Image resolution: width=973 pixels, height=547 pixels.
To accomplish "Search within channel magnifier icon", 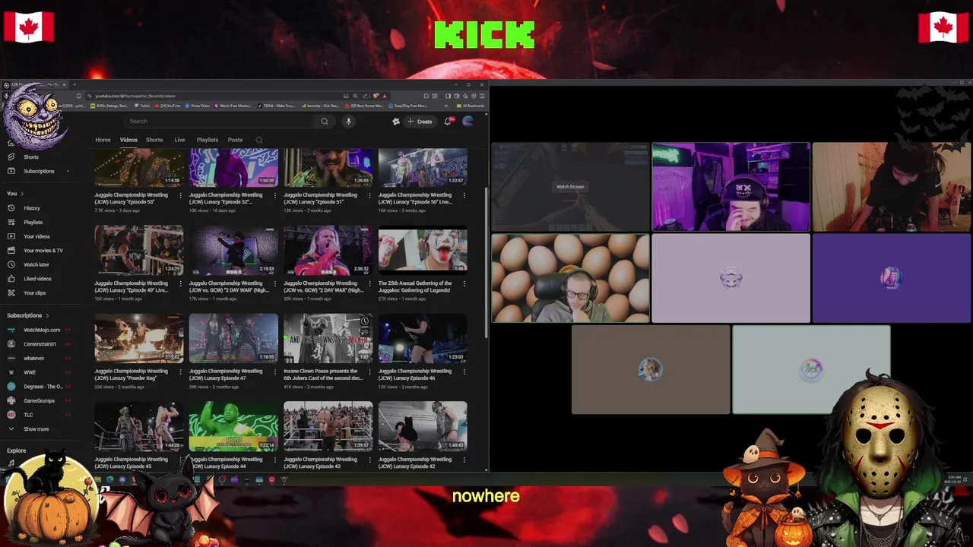I will (259, 140).
